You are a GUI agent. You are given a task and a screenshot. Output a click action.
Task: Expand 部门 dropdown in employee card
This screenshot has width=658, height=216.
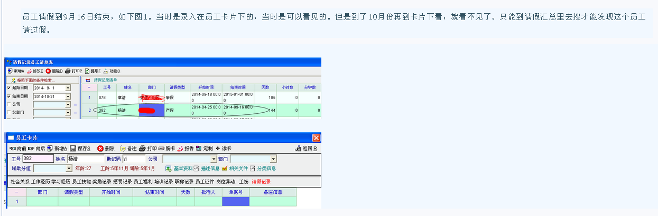pos(273,159)
